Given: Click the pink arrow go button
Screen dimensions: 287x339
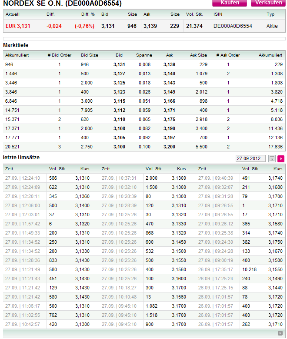Looking at the screenshot, I should [281, 159].
